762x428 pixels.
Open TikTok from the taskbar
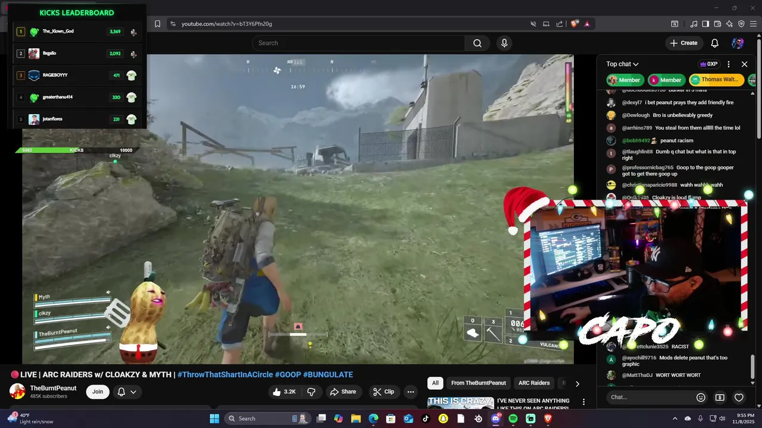point(426,418)
